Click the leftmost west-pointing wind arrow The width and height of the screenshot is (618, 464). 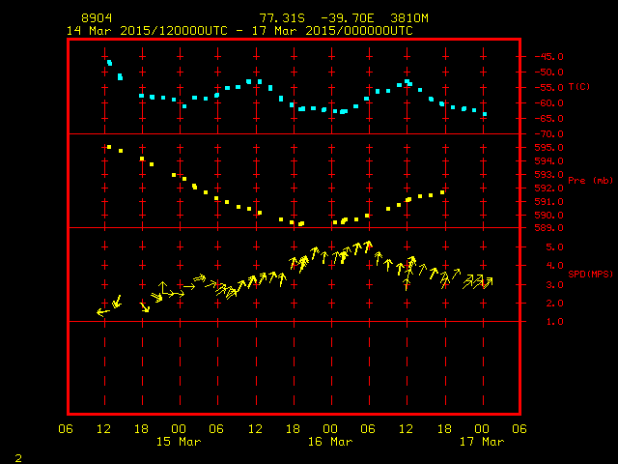[x=103, y=312]
